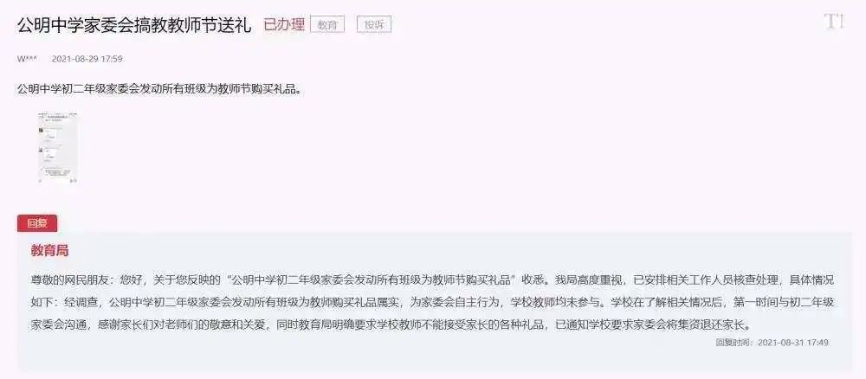Screen dimensions: 866x379
Task: Click the T! watermark icon at top right
Action: tap(833, 22)
